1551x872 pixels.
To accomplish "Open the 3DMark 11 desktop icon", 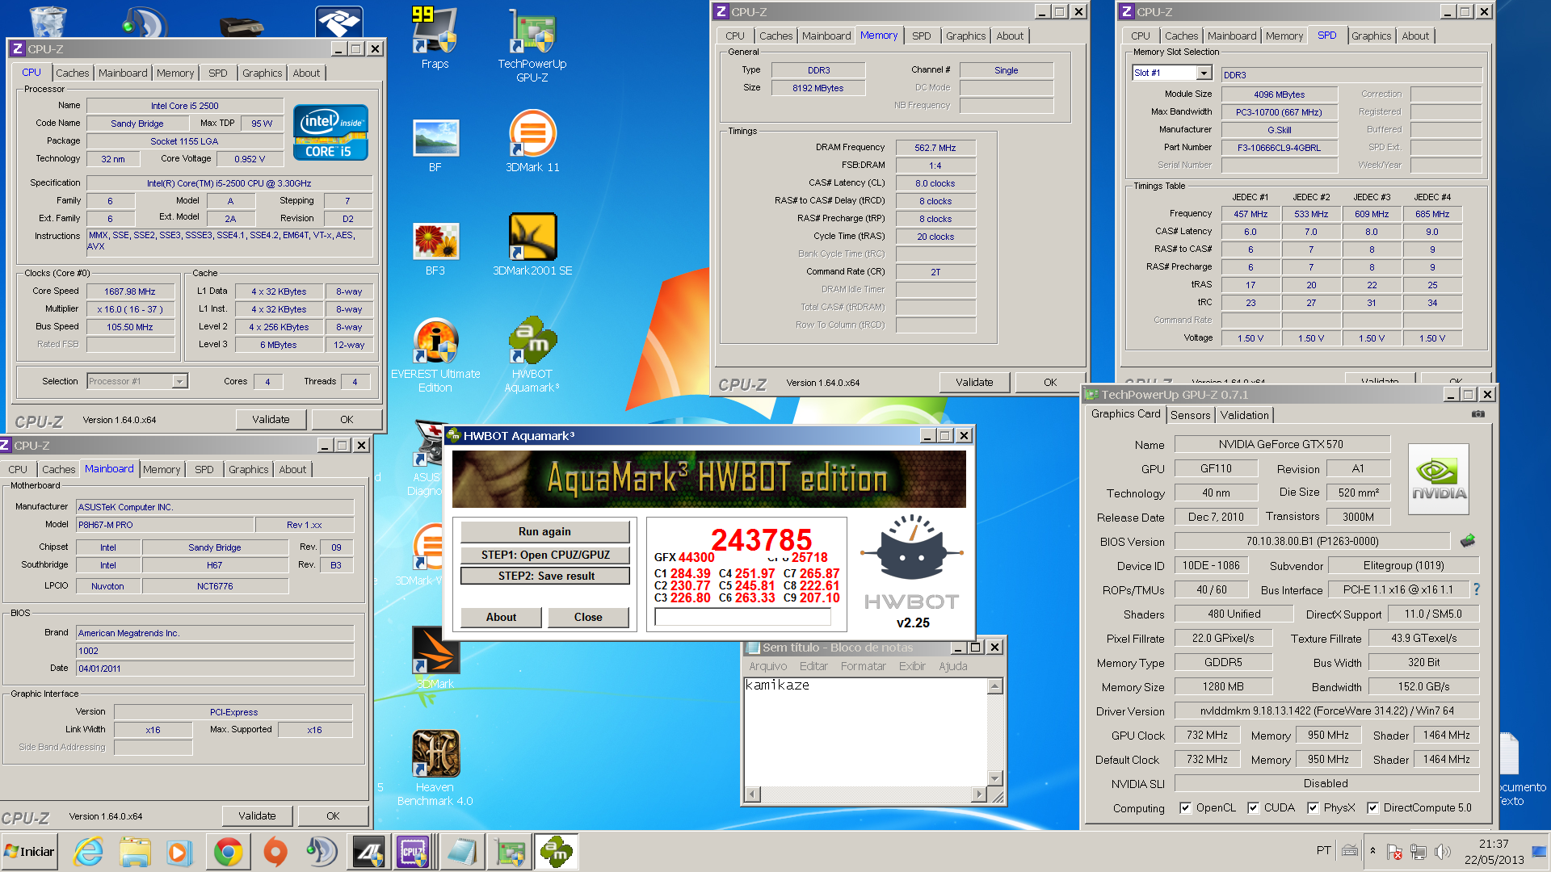I will click(532, 142).
